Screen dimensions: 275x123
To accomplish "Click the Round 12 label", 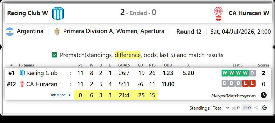I will tap(189, 32).
